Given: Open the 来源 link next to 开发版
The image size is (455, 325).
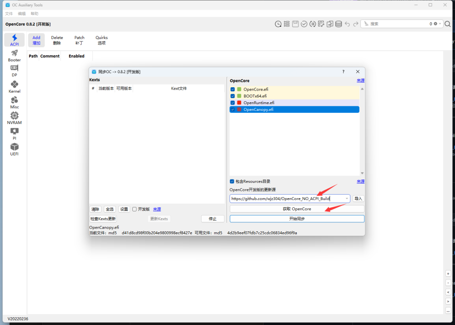Looking at the screenshot, I should click(157, 209).
